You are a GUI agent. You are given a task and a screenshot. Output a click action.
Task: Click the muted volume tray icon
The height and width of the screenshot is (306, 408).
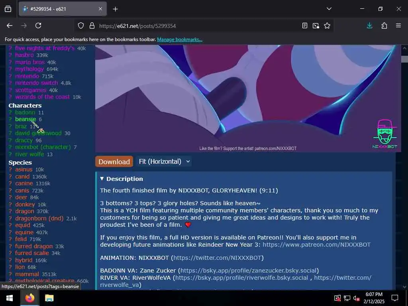(x=356, y=298)
